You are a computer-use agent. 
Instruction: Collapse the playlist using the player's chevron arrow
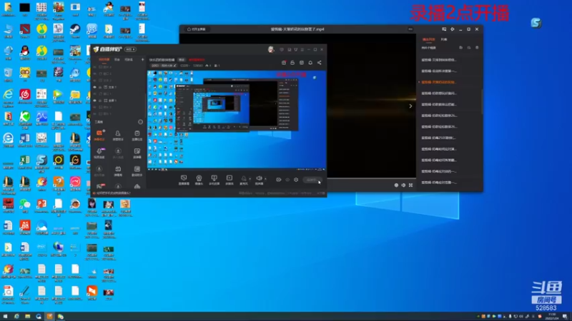[x=410, y=106]
